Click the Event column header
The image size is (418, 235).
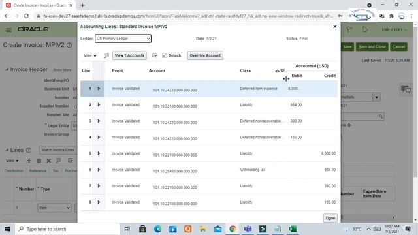click(x=118, y=71)
